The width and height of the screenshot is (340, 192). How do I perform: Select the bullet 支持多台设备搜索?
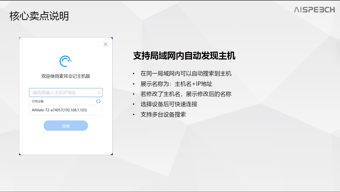163,114
